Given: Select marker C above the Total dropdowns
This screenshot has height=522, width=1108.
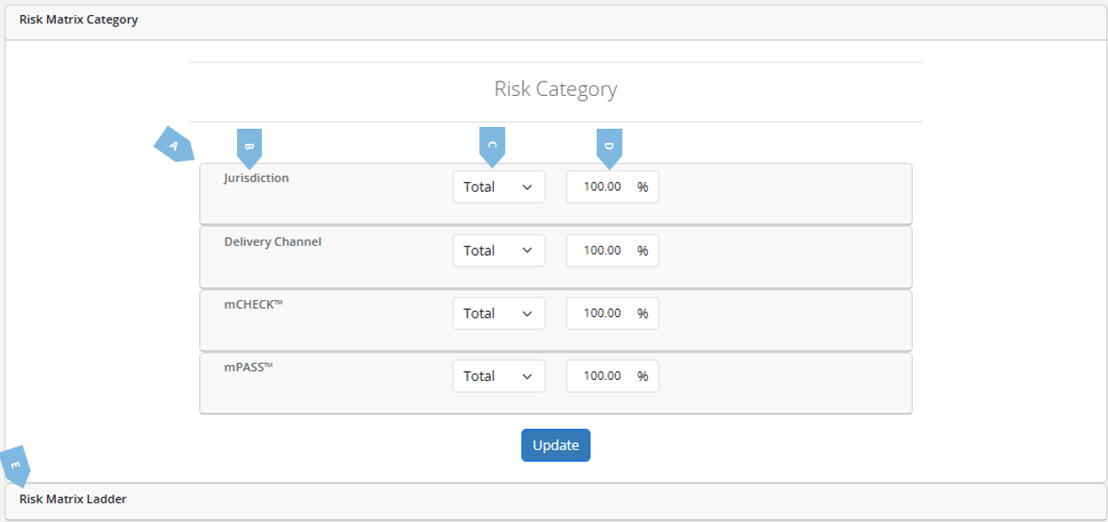Looking at the screenshot, I should pyautogui.click(x=492, y=146).
